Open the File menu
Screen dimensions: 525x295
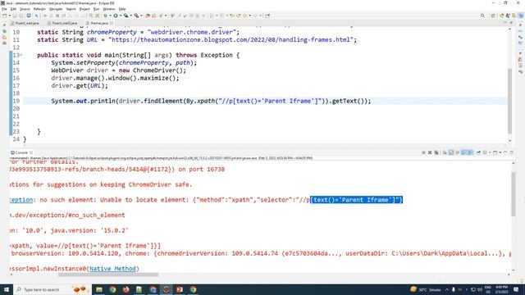pos(4,9)
